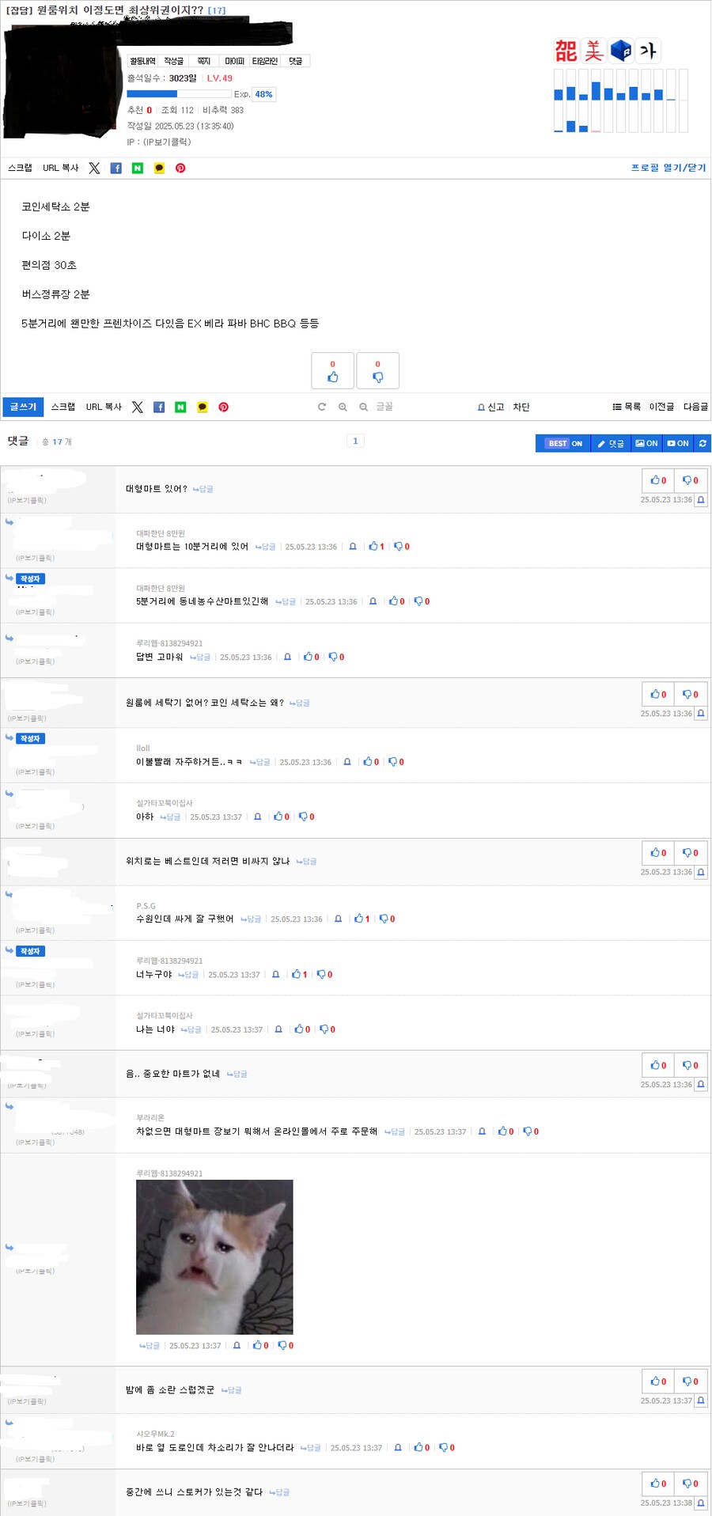
Task: Dislike the comment '대형마트 있어?'
Action: 691,480
